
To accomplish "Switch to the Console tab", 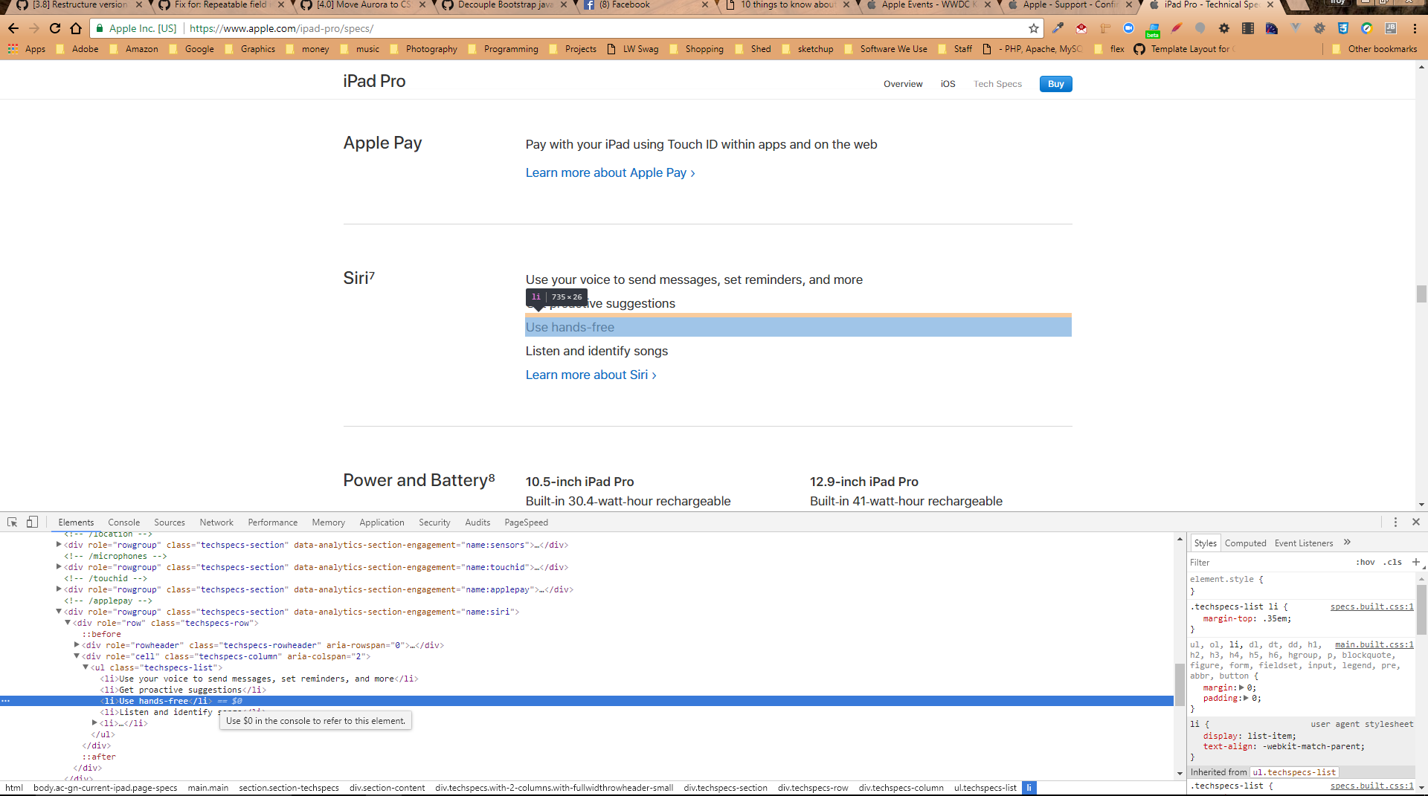I will pyautogui.click(x=123, y=522).
